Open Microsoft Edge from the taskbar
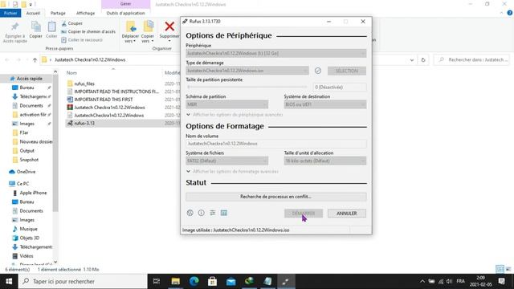Viewport: 514px width, 289px height. pos(194,281)
